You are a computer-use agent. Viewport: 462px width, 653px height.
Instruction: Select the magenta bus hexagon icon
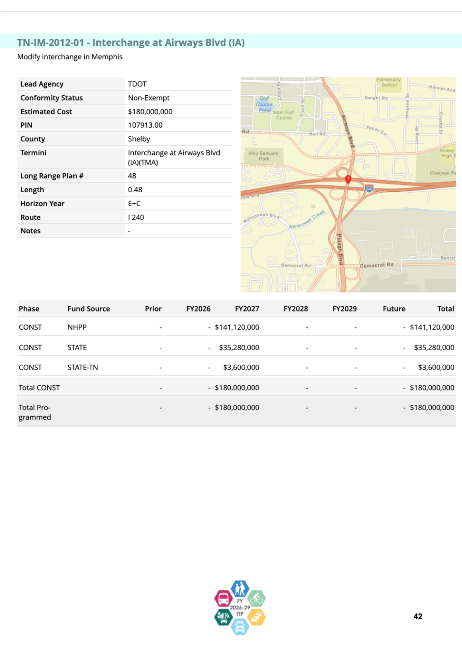(223, 598)
